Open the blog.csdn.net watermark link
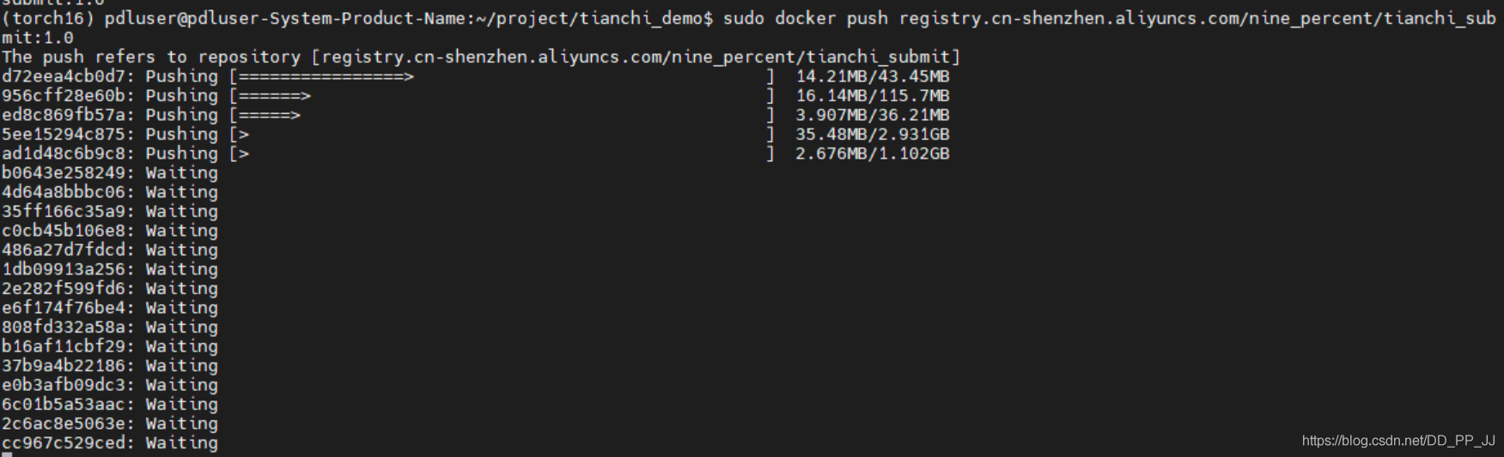 (1397, 441)
